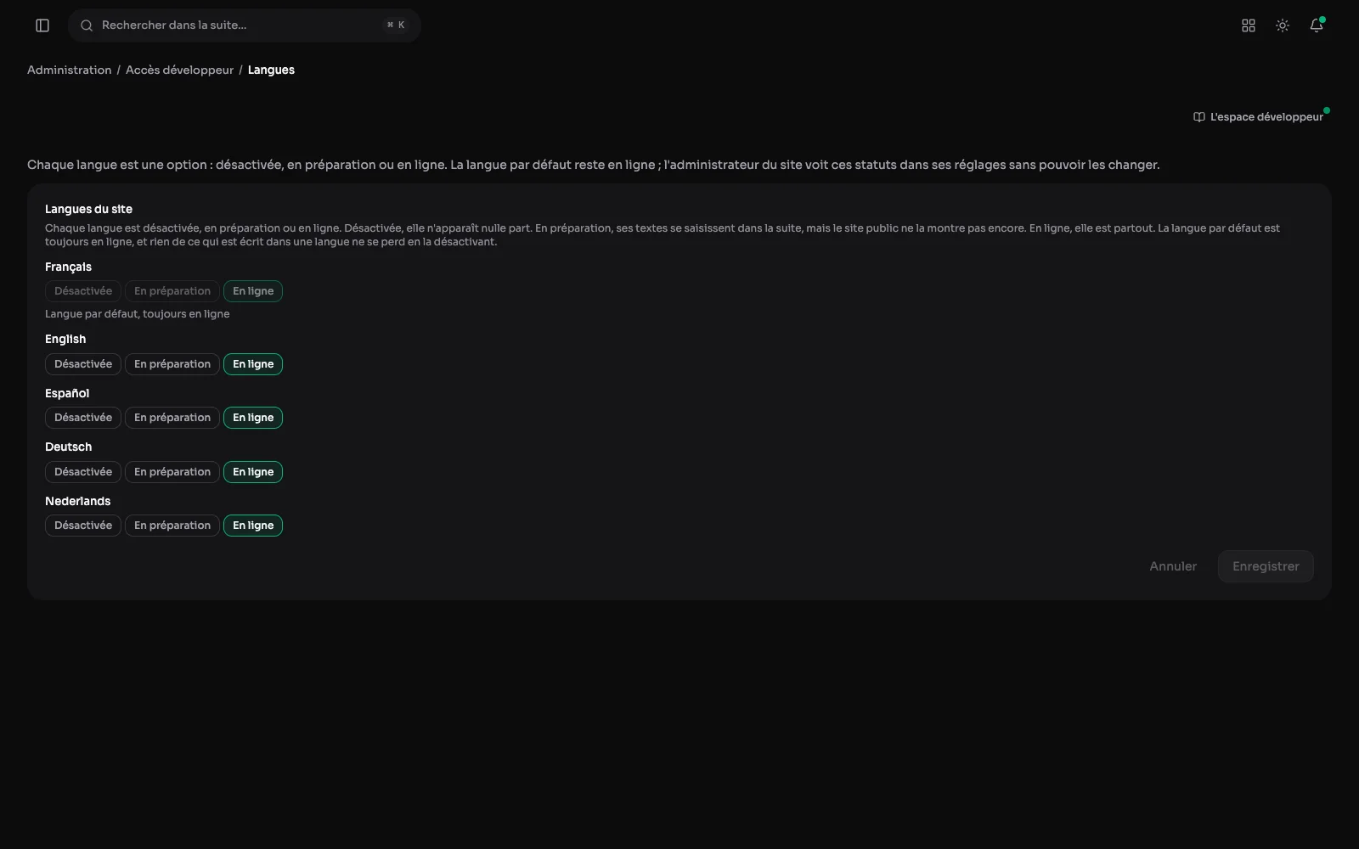Go to Accès développeur breadcrumb

tap(179, 70)
